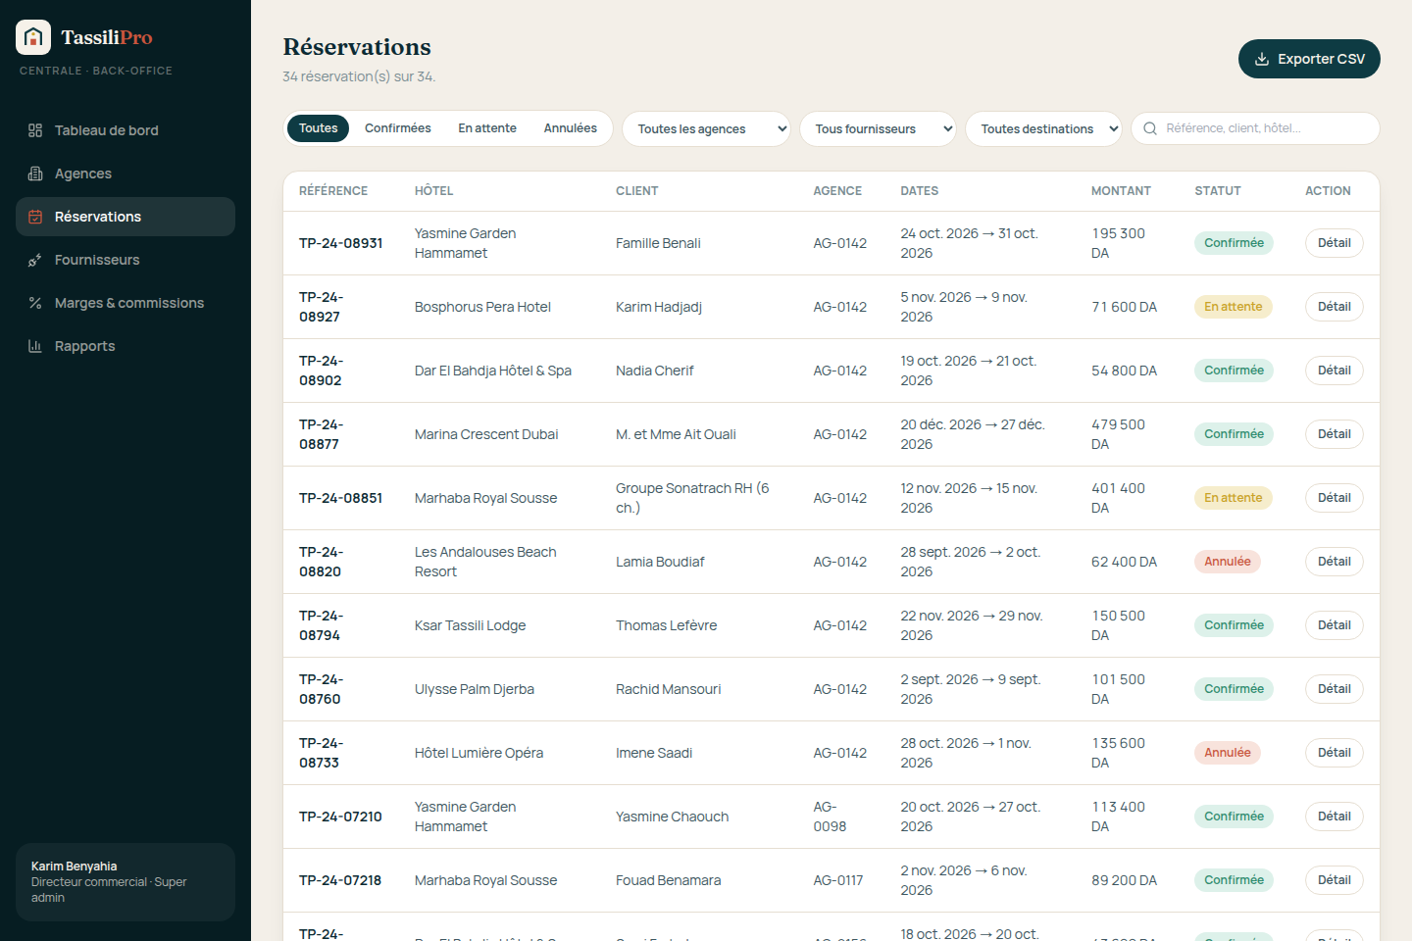This screenshot has width=1412, height=941.
Task: Click the TassiliPro house logo icon
Action: coord(33,37)
